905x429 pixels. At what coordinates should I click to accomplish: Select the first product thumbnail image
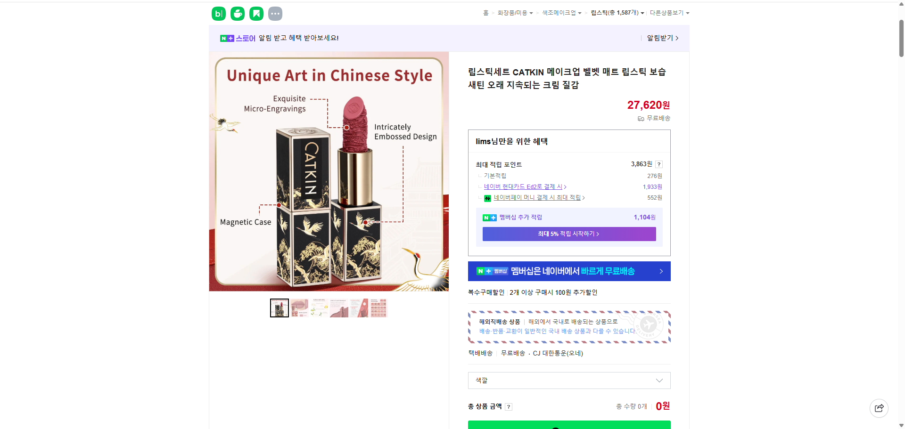click(279, 308)
